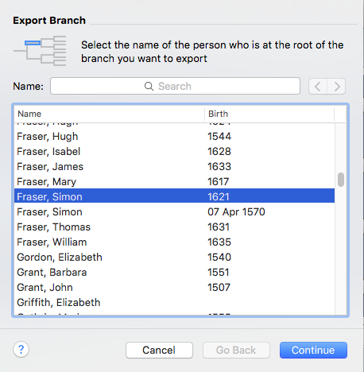This screenshot has height=372, width=364.
Task: Select Fraser, Isabel in the list
Action: [174, 152]
